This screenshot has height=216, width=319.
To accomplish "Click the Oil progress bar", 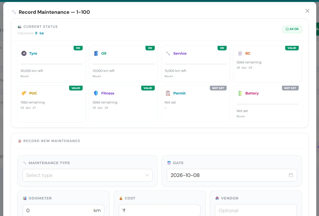I will 124,64.
